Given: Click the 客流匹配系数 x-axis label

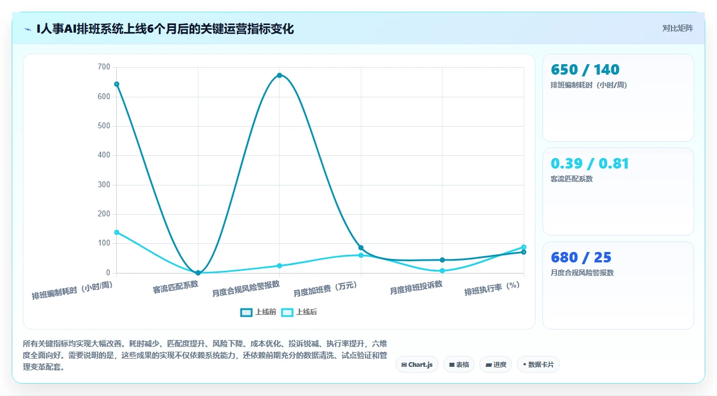Looking at the screenshot, I should tap(176, 286).
